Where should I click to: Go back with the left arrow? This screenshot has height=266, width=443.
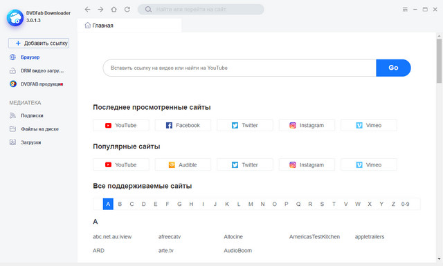[x=88, y=9]
